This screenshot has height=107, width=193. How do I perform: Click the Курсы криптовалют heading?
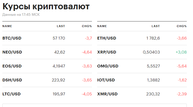(46, 6)
